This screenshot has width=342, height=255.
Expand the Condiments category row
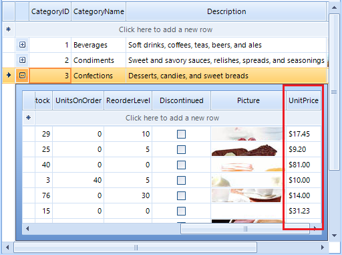22,60
